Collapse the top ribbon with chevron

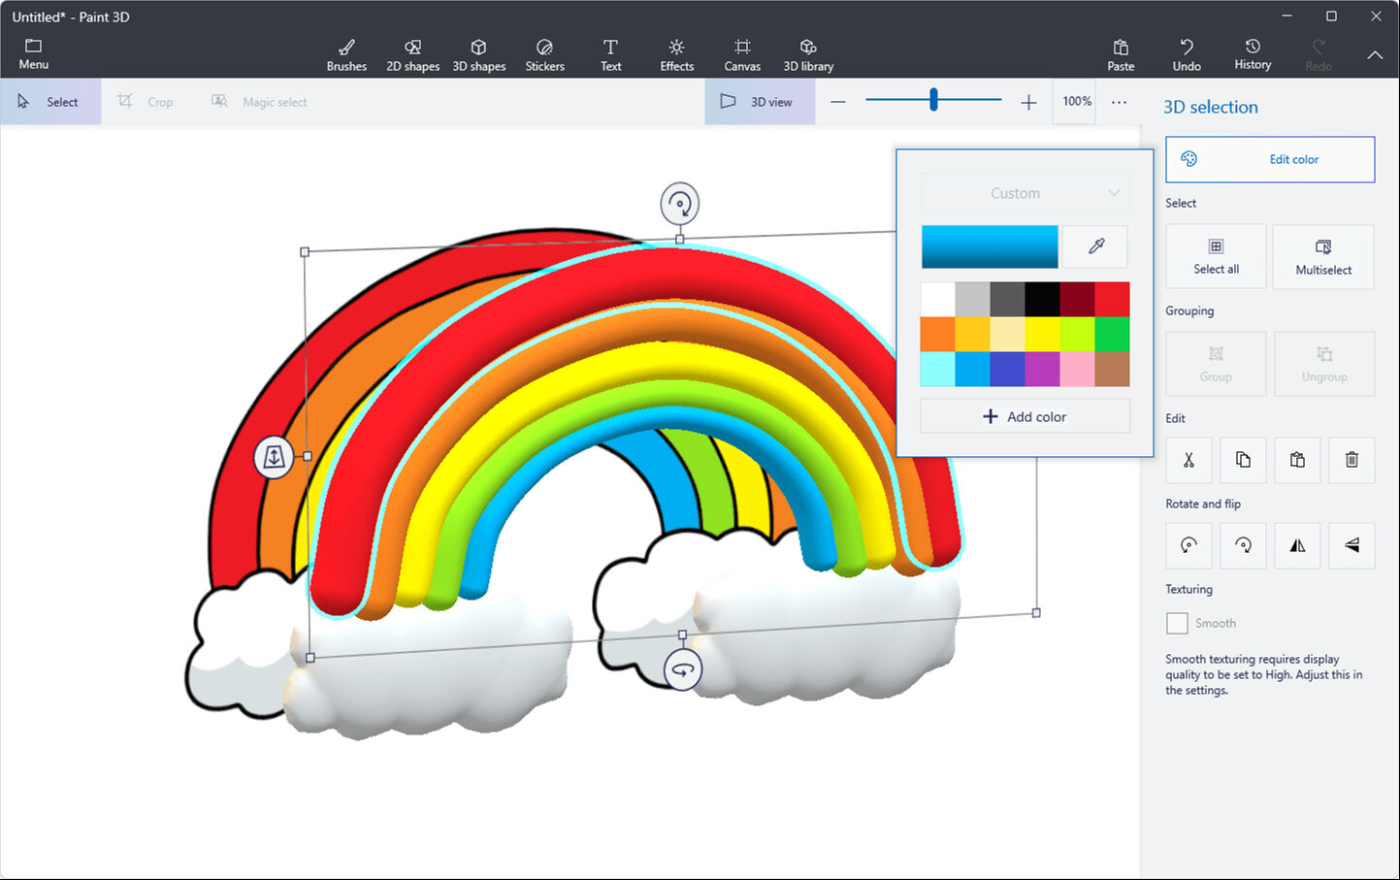point(1375,55)
